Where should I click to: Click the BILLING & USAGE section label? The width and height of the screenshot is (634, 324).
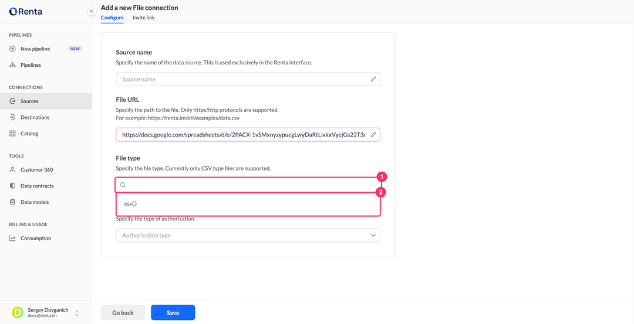pos(28,225)
